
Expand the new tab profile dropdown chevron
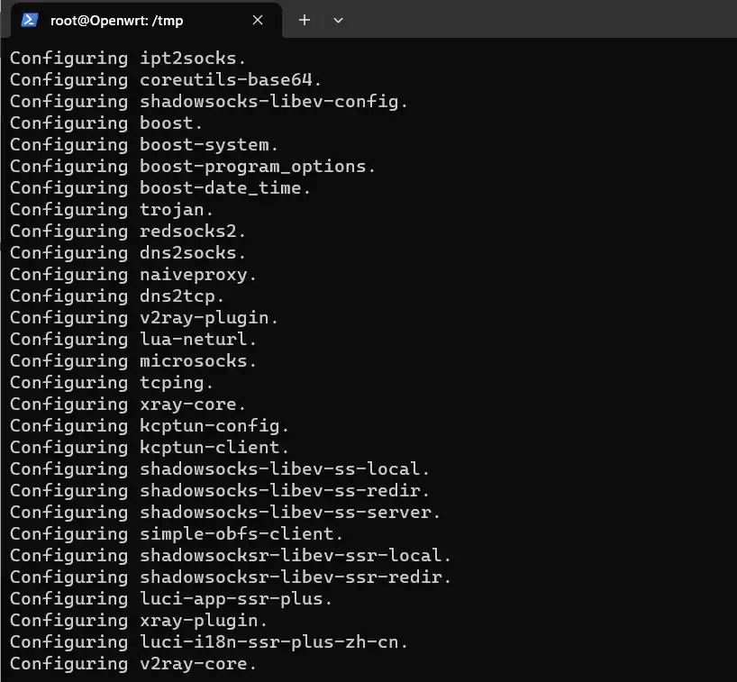(x=339, y=20)
